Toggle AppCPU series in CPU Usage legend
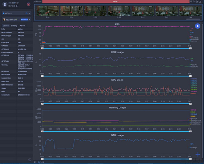Viewport: 204px width, 164px height. point(193,65)
